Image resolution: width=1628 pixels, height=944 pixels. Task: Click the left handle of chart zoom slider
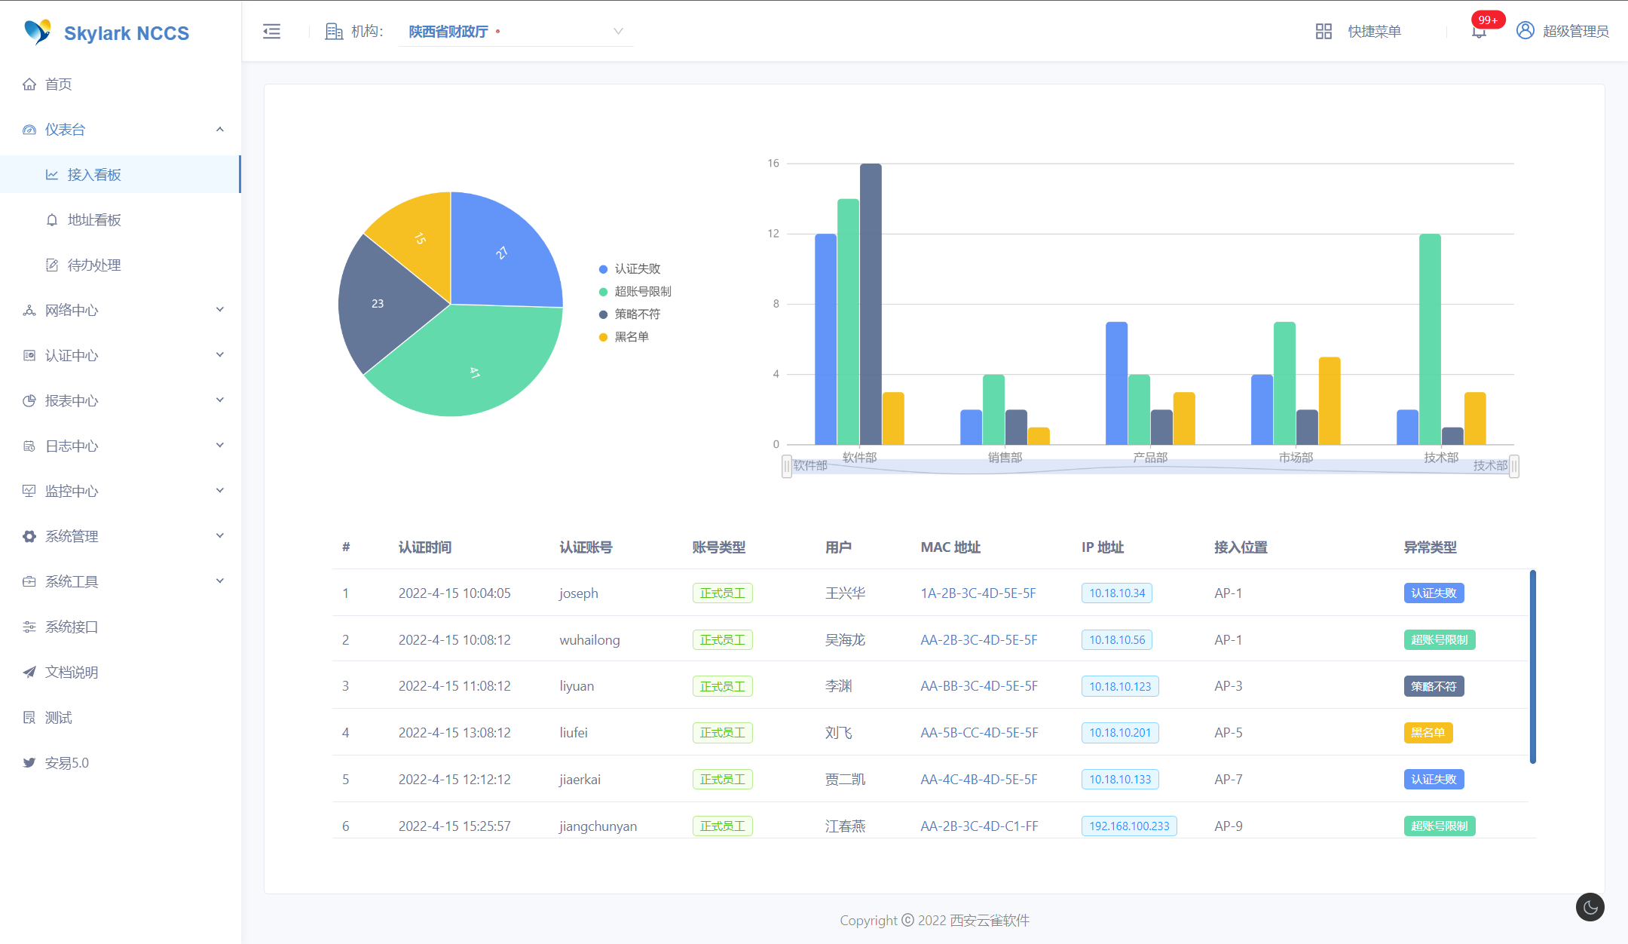pyautogui.click(x=787, y=466)
